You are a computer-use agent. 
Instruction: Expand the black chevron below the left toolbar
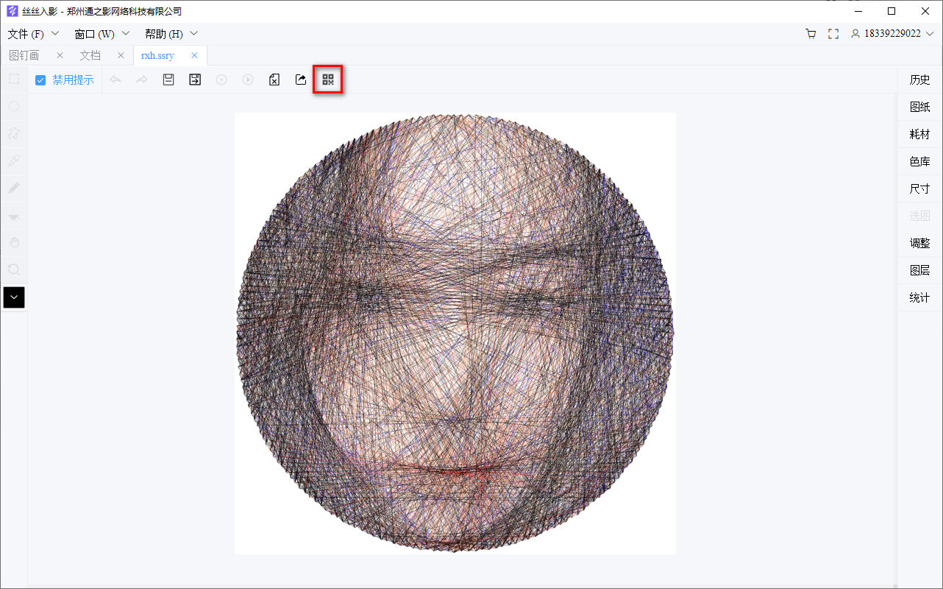pyautogui.click(x=13, y=297)
